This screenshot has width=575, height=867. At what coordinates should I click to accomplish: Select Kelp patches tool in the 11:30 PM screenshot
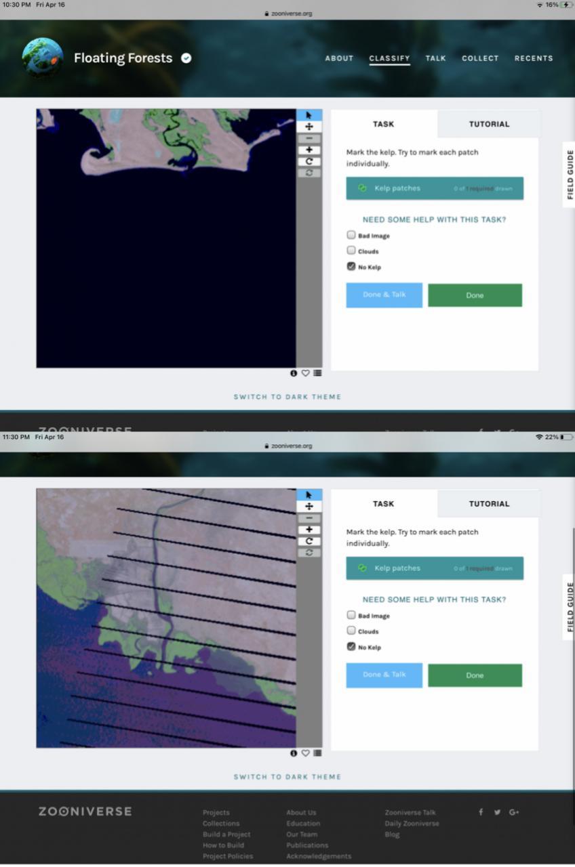[x=435, y=568]
